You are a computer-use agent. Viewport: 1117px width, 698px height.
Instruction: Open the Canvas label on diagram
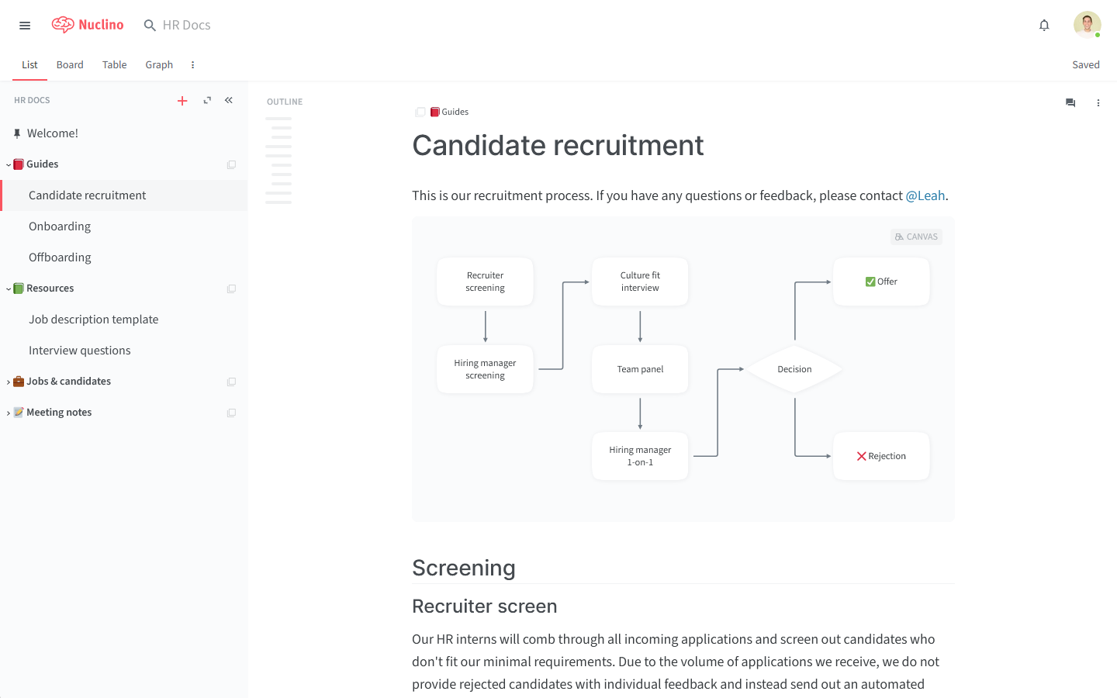click(x=916, y=237)
